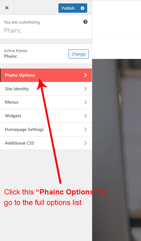Click the help question mark icon
This screenshot has height=241, width=141.
point(85,22)
